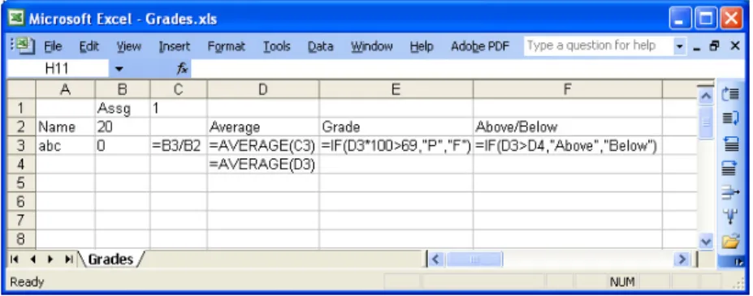Image resolution: width=753 pixels, height=296 pixels.
Task: Open the Window menu
Action: click(372, 46)
